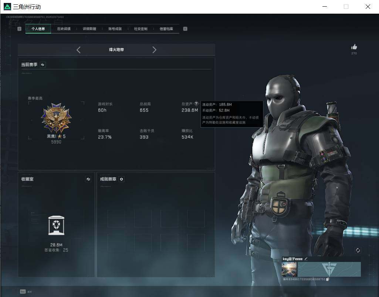Click the collection room display case icon
Screen dimensions: 379x297
[56, 225]
